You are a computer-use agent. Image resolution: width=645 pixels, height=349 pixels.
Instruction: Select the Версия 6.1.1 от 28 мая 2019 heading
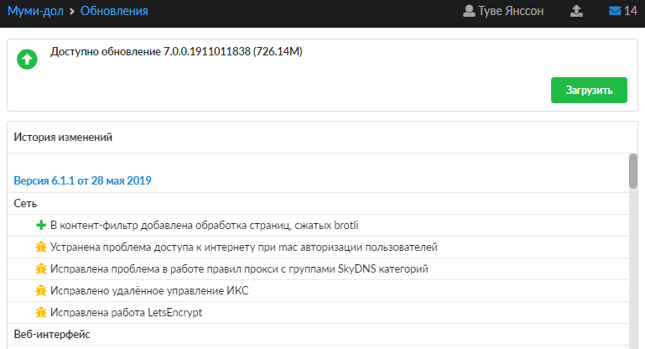pos(82,180)
